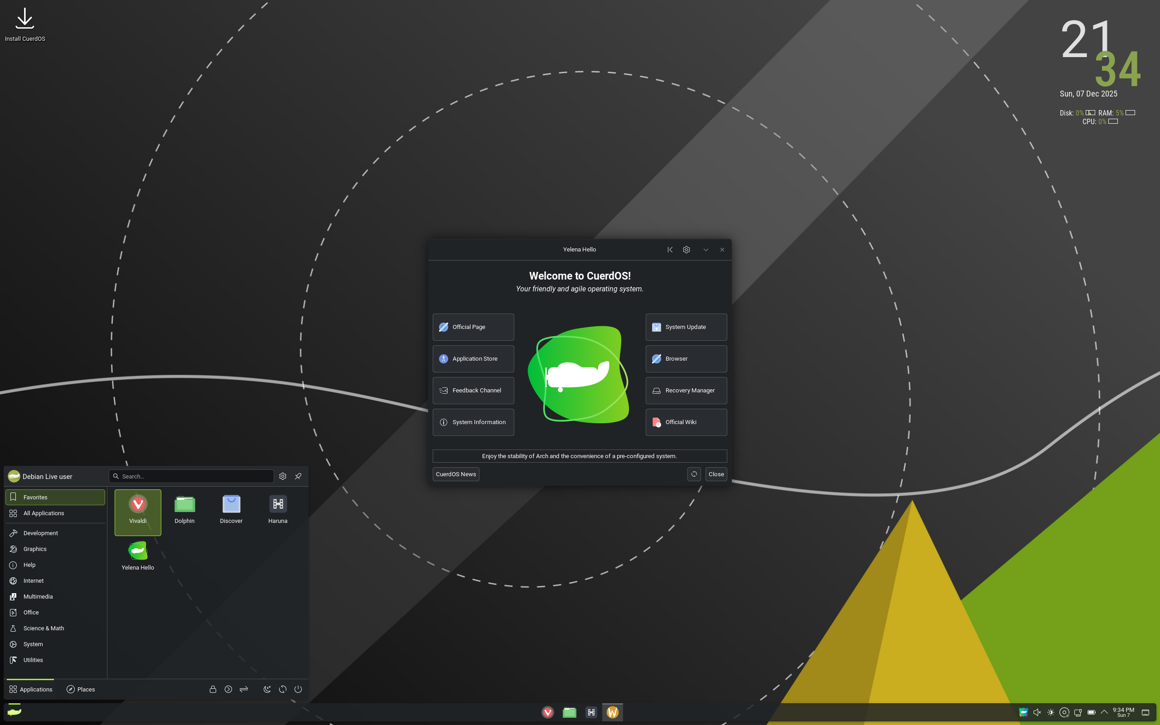Image resolution: width=1160 pixels, height=725 pixels.
Task: Click the Official Page button
Action: 473,327
